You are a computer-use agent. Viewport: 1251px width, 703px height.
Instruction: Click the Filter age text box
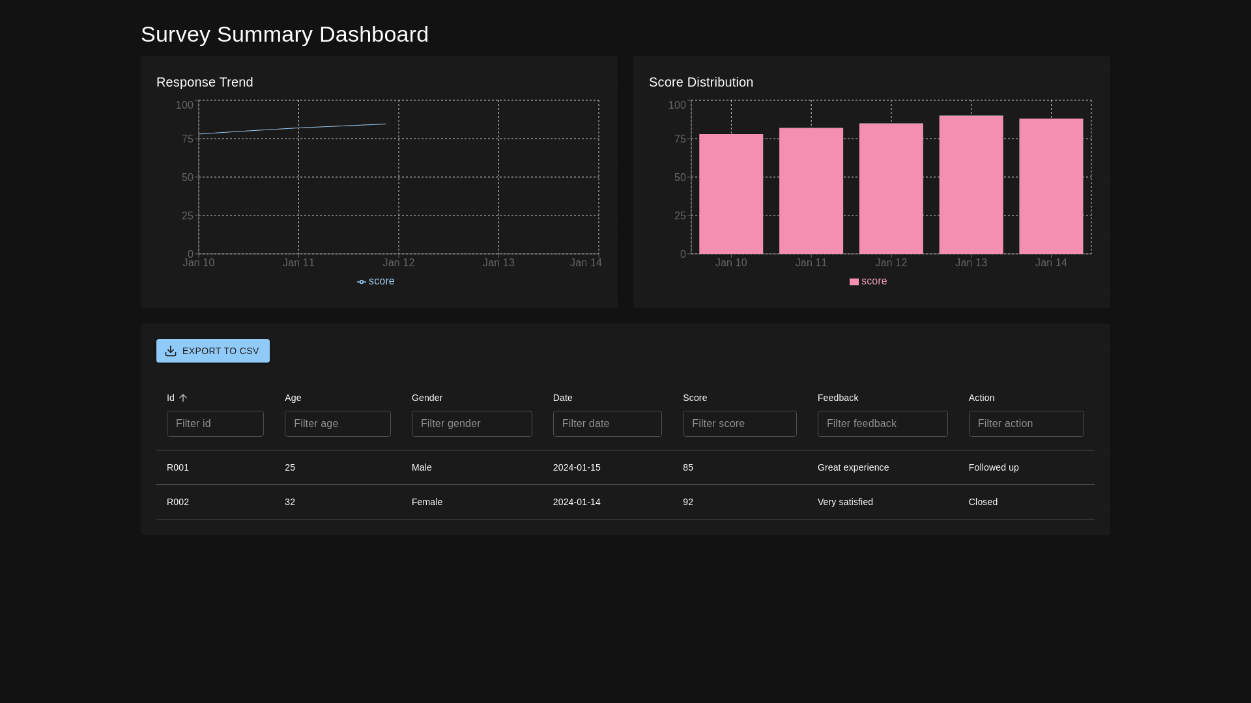(338, 424)
